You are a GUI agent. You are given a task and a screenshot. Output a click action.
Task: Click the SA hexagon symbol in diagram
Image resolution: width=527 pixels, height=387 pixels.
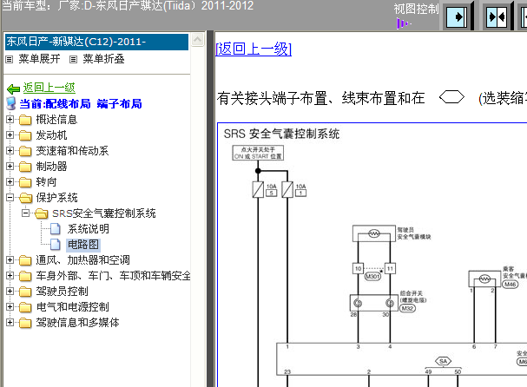coord(443,362)
